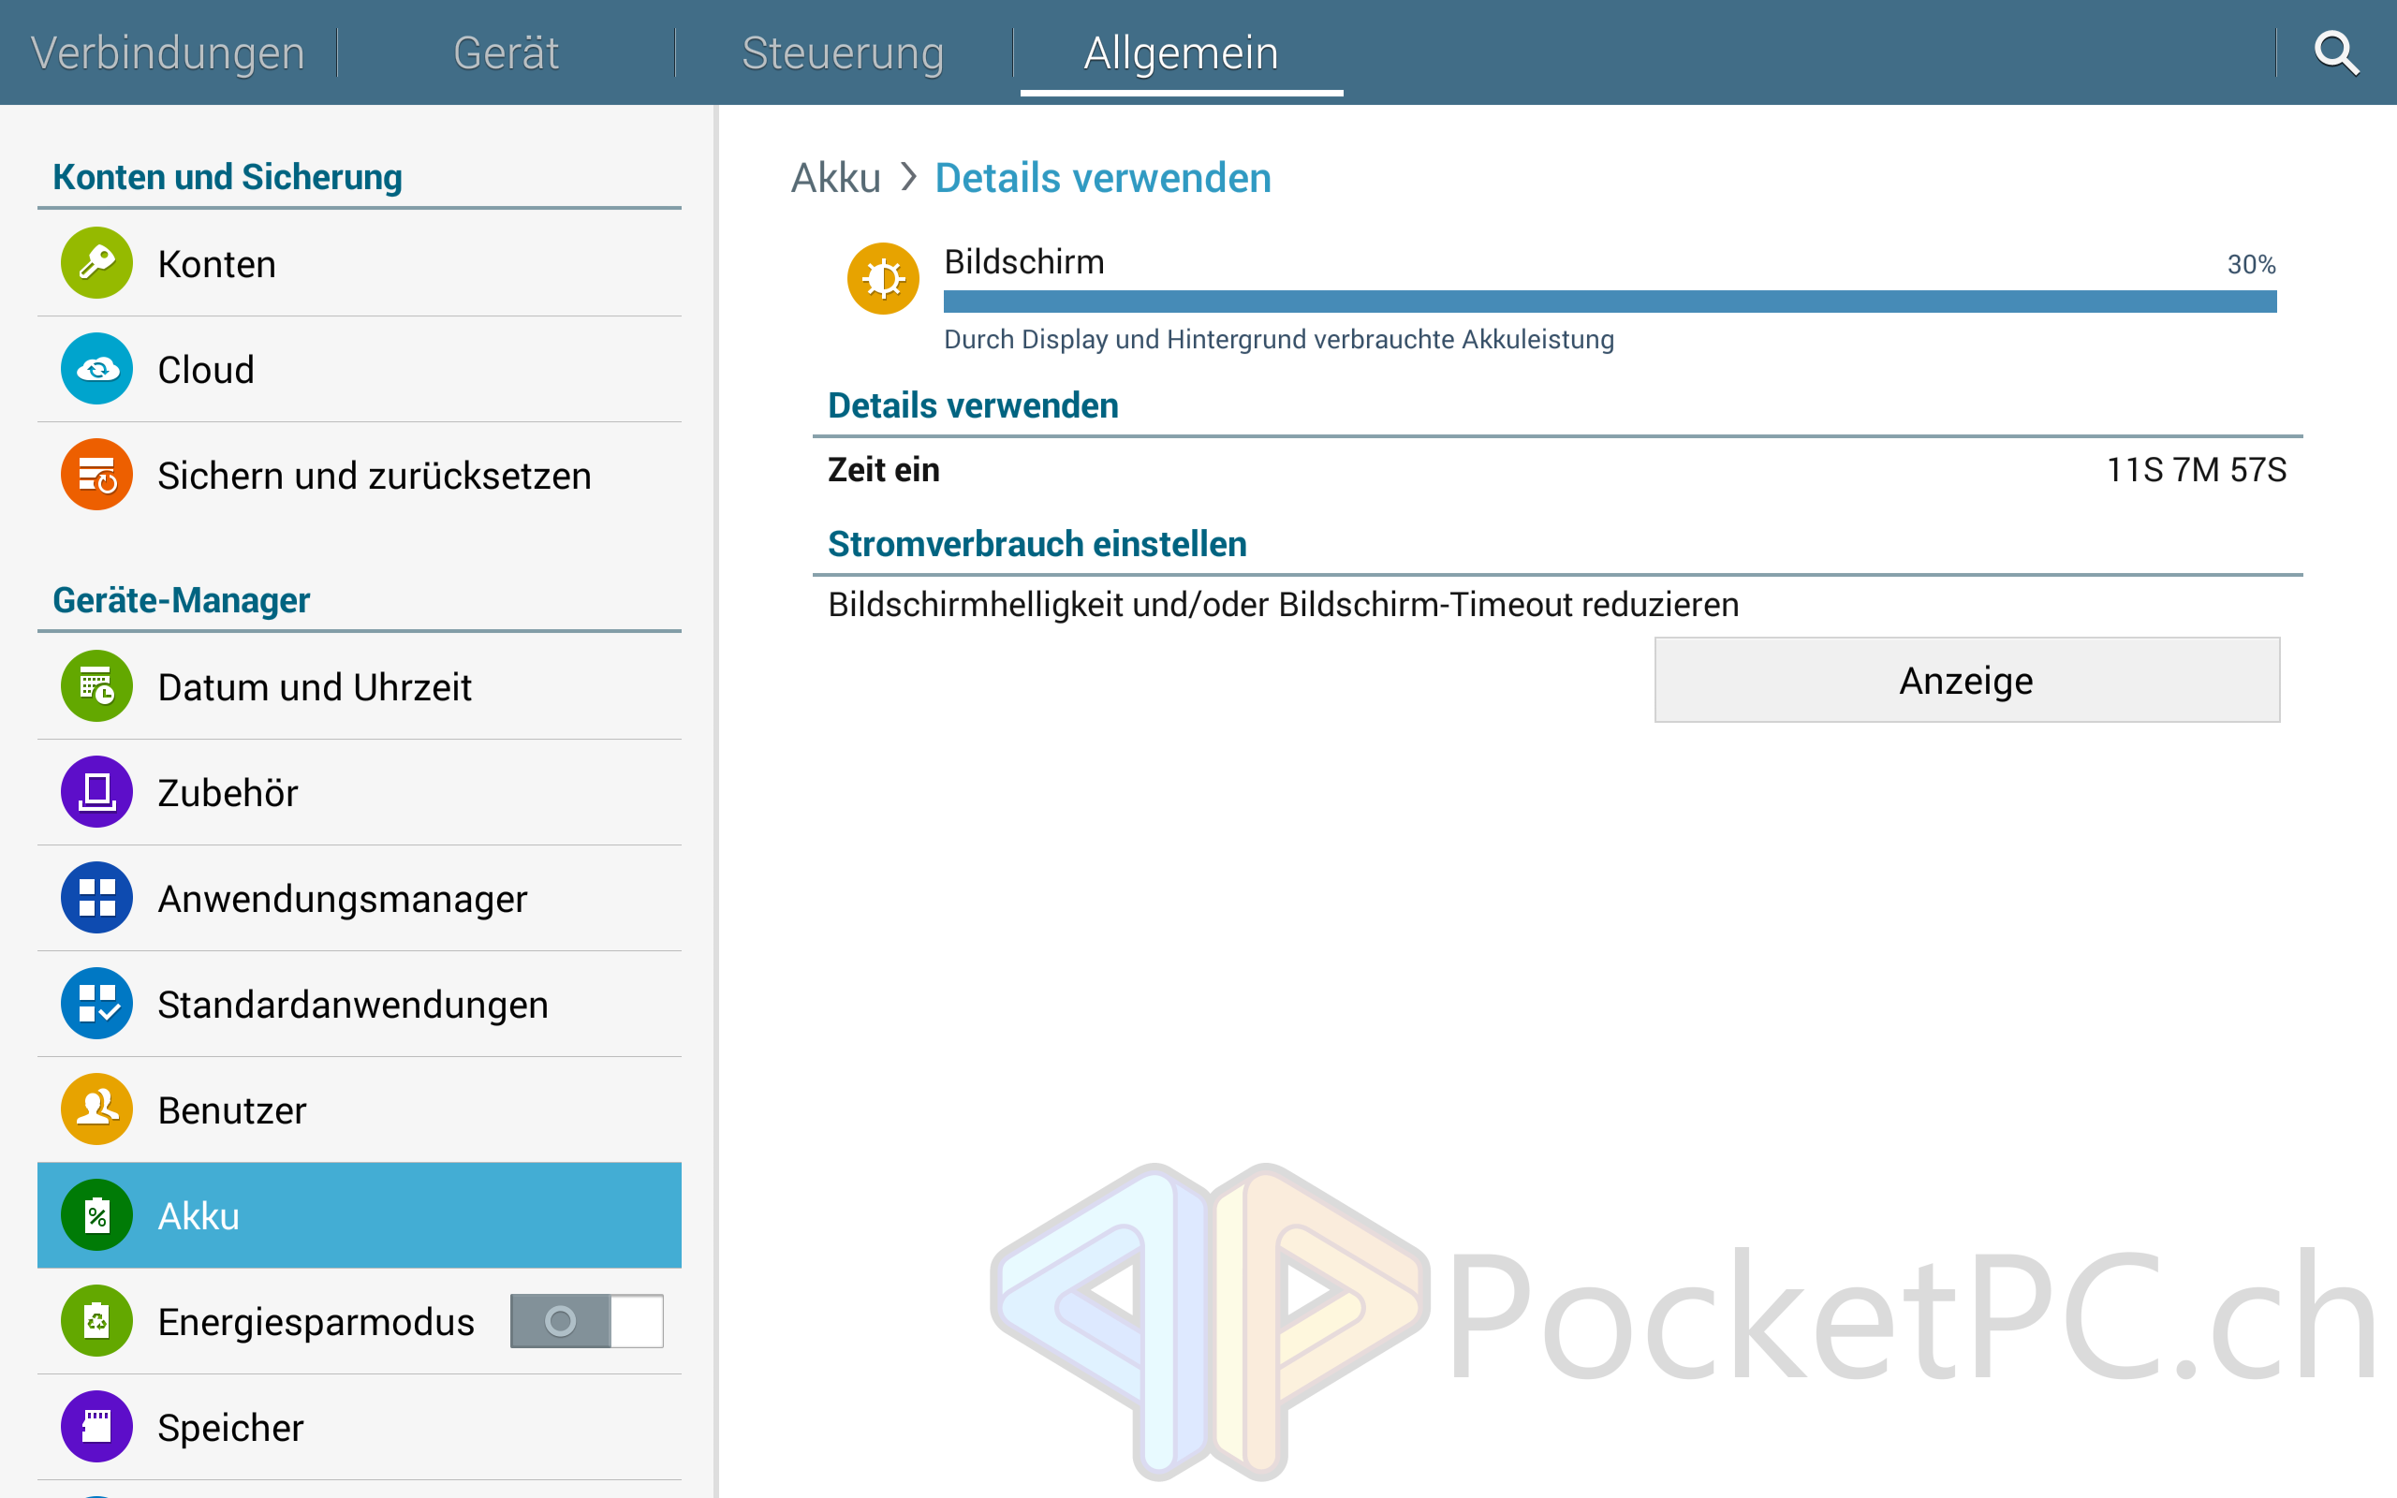Click the Konten und Sicherung header
This screenshot has width=2397, height=1498.
click(227, 176)
